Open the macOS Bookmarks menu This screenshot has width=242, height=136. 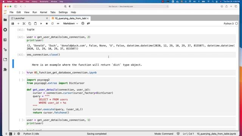(44, 2)
